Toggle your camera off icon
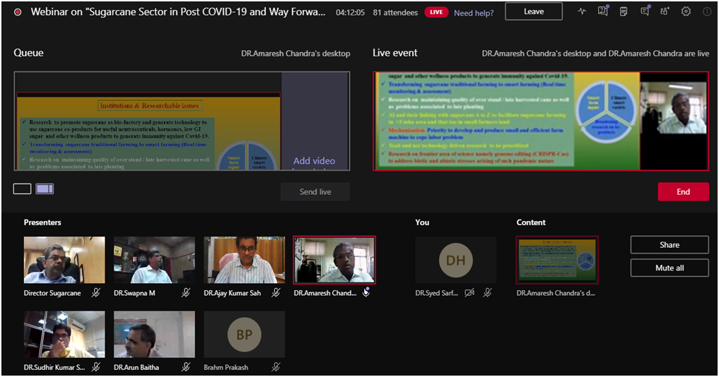The width and height of the screenshot is (719, 377). [469, 292]
